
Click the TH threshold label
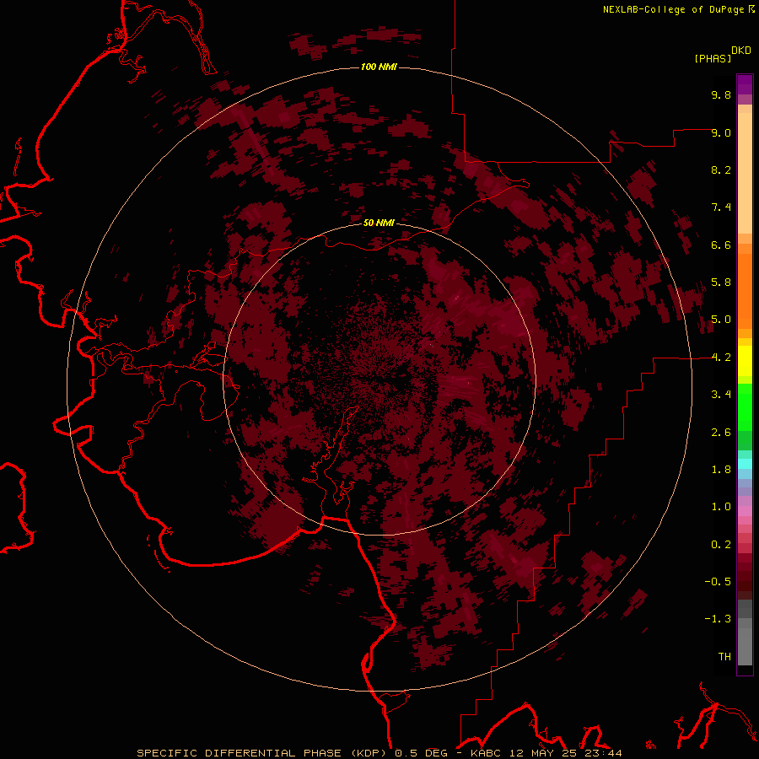[724, 657]
